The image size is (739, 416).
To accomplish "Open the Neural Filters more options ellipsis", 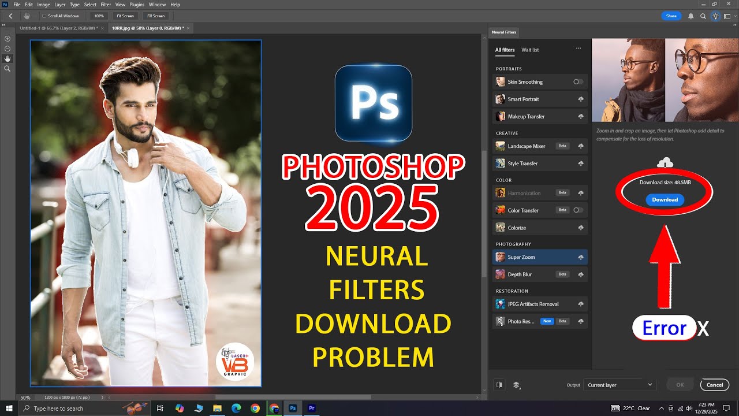I will tap(578, 49).
